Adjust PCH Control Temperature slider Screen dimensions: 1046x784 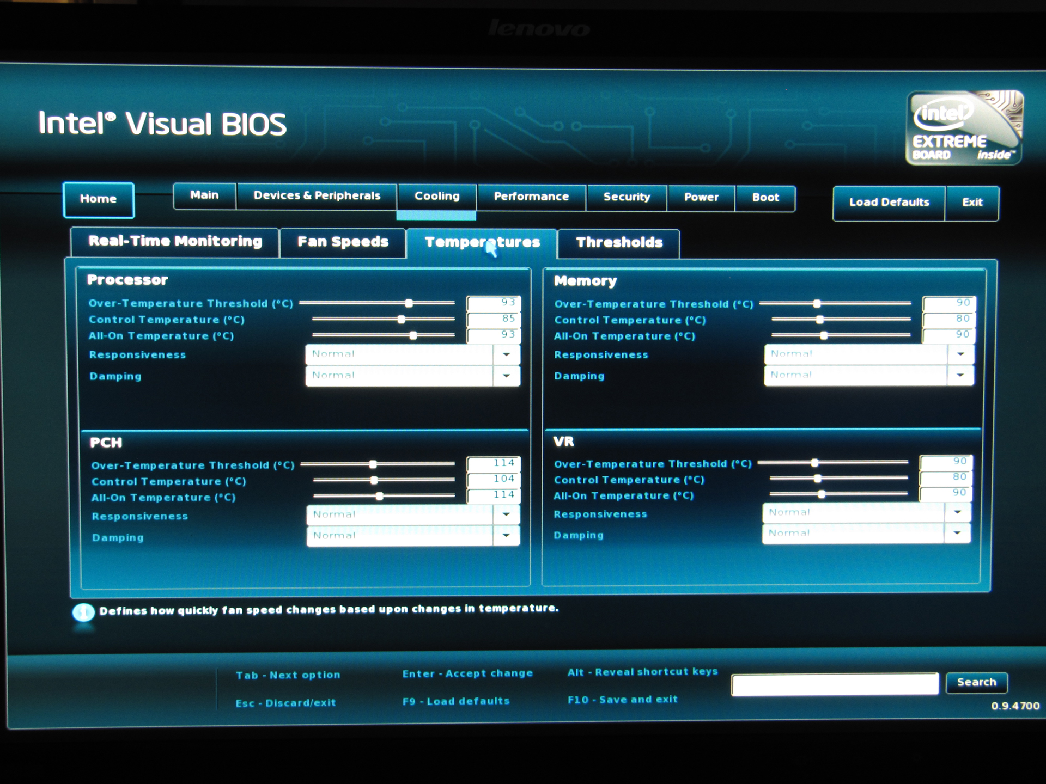384,480
